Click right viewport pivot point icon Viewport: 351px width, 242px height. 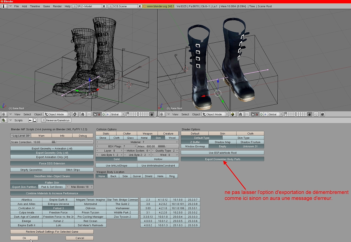point(241,114)
